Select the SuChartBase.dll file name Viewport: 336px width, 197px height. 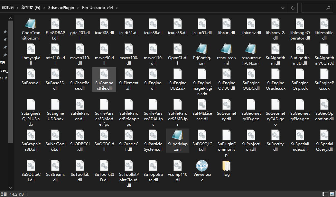tap(80, 85)
